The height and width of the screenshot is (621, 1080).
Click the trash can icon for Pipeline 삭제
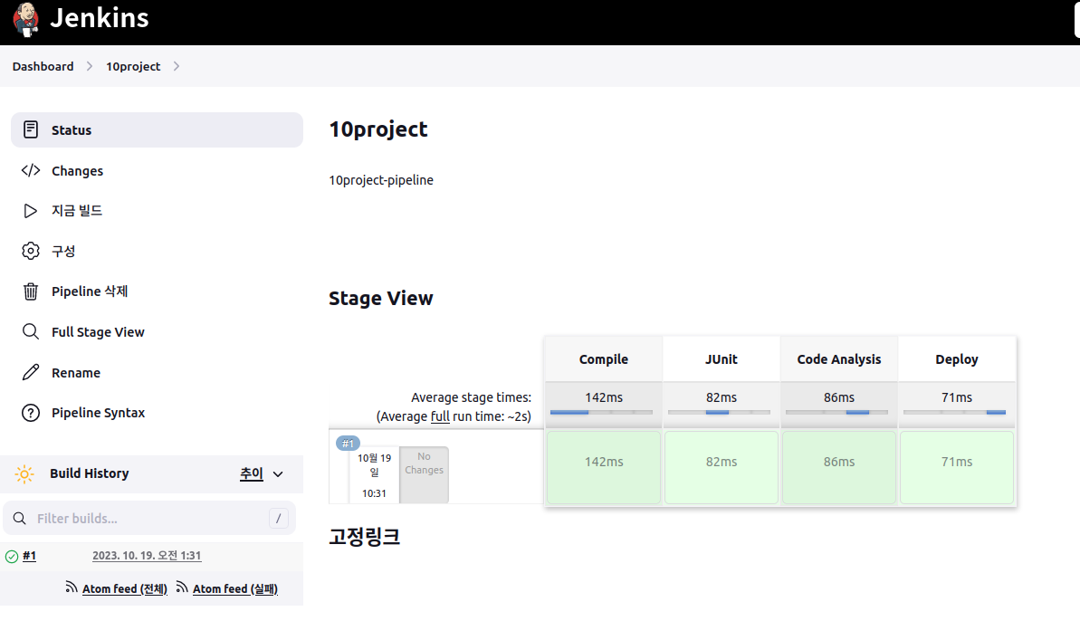[30, 291]
